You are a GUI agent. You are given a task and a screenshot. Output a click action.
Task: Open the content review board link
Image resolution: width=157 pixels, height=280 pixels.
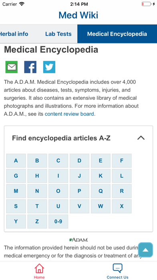pos(69,114)
